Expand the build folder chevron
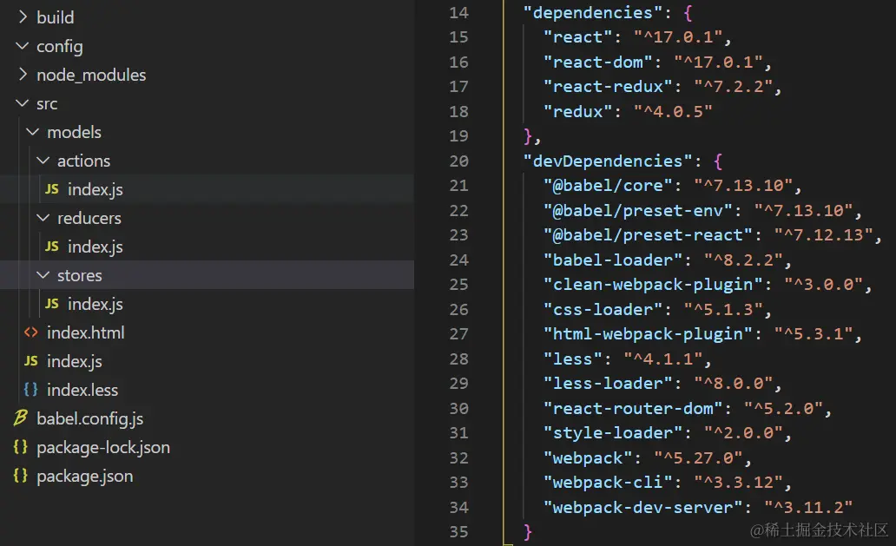This screenshot has width=896, height=546. click(x=23, y=17)
